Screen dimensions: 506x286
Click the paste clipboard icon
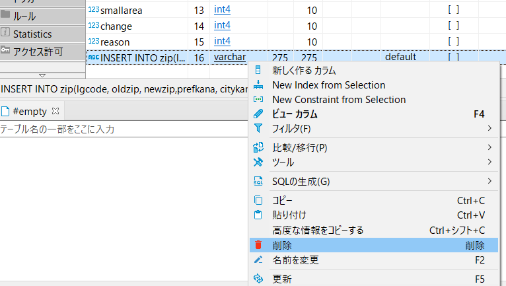(258, 215)
